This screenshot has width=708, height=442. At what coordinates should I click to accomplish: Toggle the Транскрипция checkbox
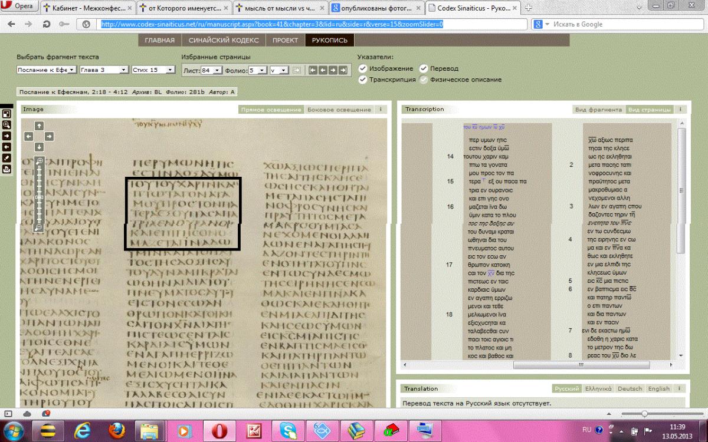point(363,79)
